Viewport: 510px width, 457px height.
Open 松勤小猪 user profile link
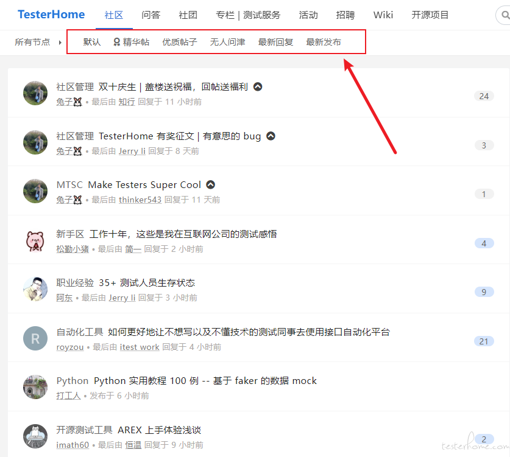(73, 249)
